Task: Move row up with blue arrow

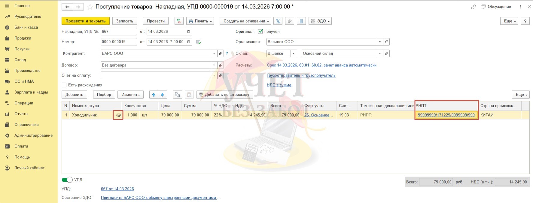Action: [x=154, y=95]
